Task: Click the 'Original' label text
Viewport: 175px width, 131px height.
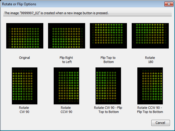Action: click(24, 58)
